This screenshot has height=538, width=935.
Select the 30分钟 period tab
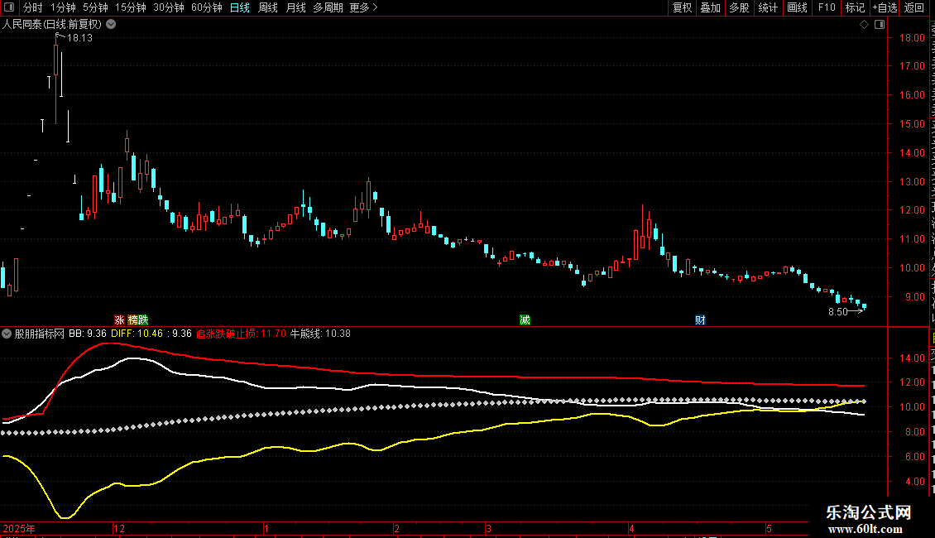[x=169, y=7]
